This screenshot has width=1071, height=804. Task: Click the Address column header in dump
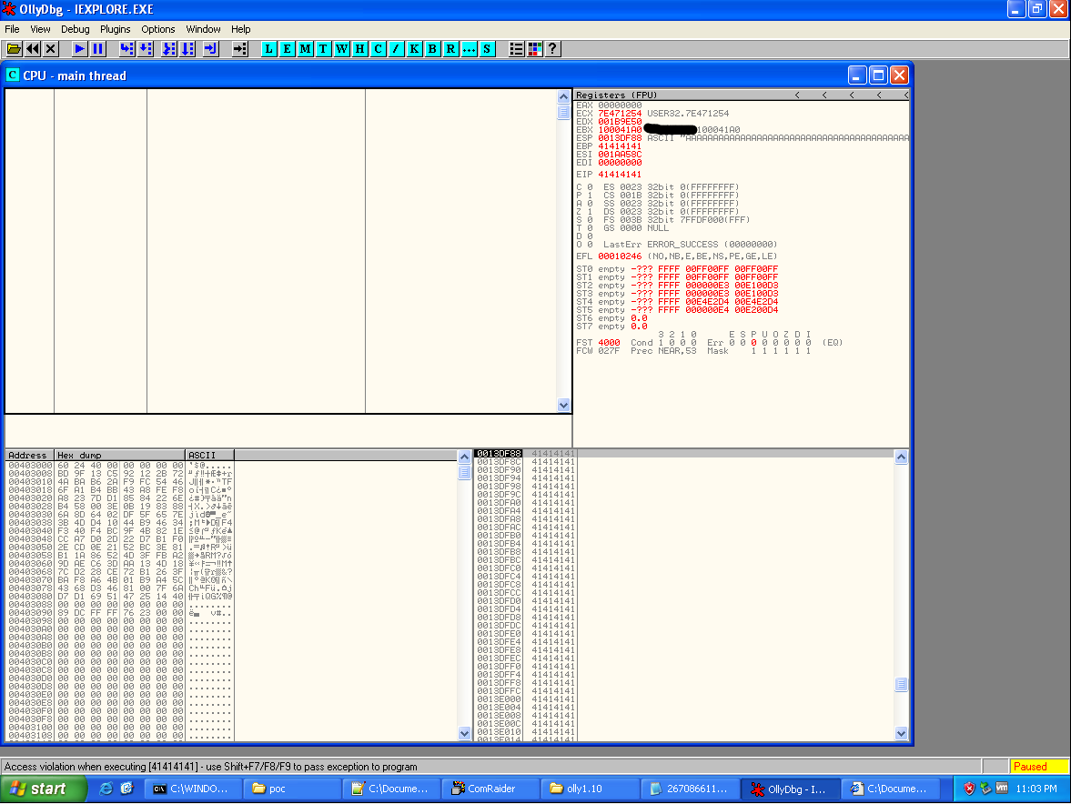[29, 456]
